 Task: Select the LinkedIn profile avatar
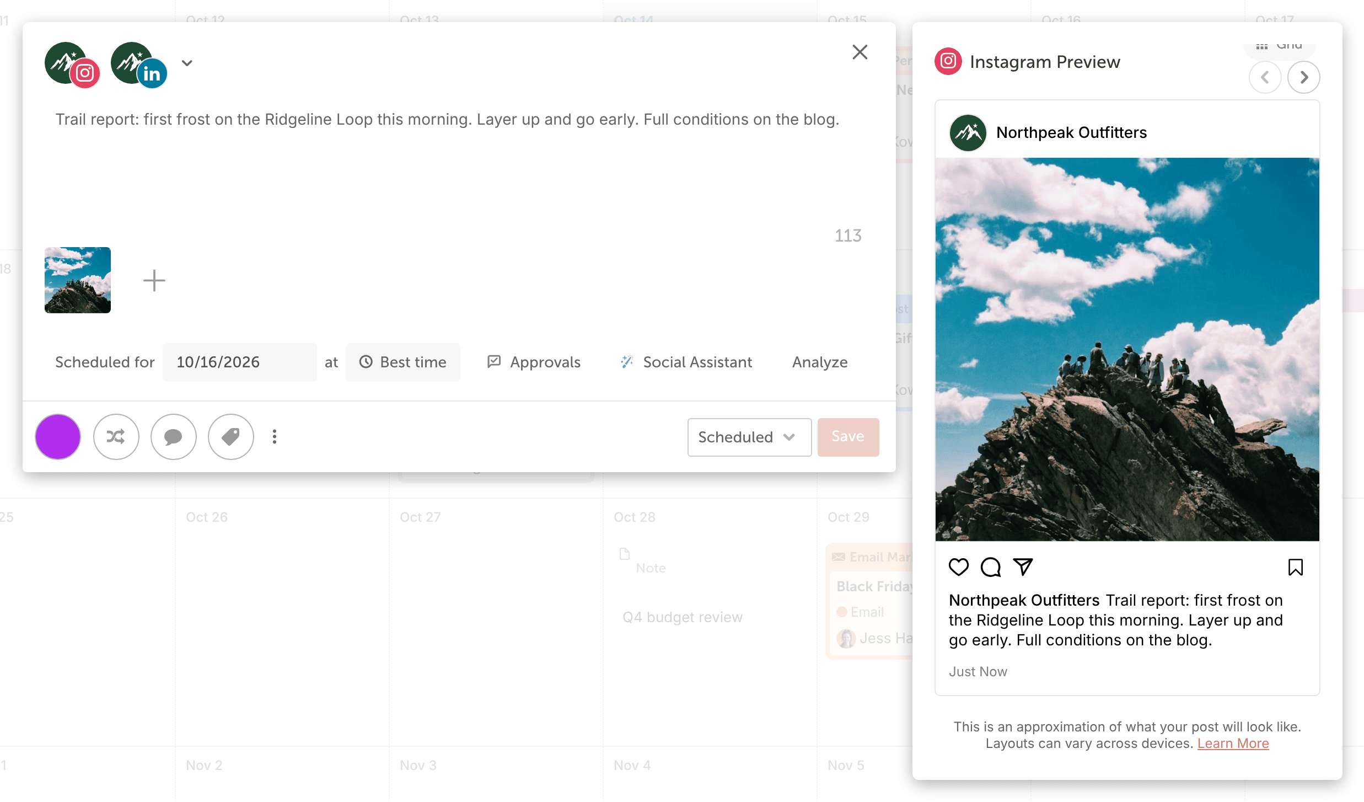(138, 65)
